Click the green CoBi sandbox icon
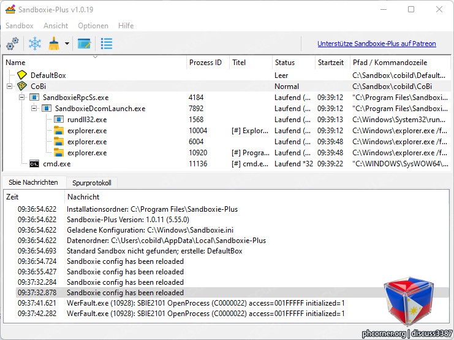 (x=21, y=86)
